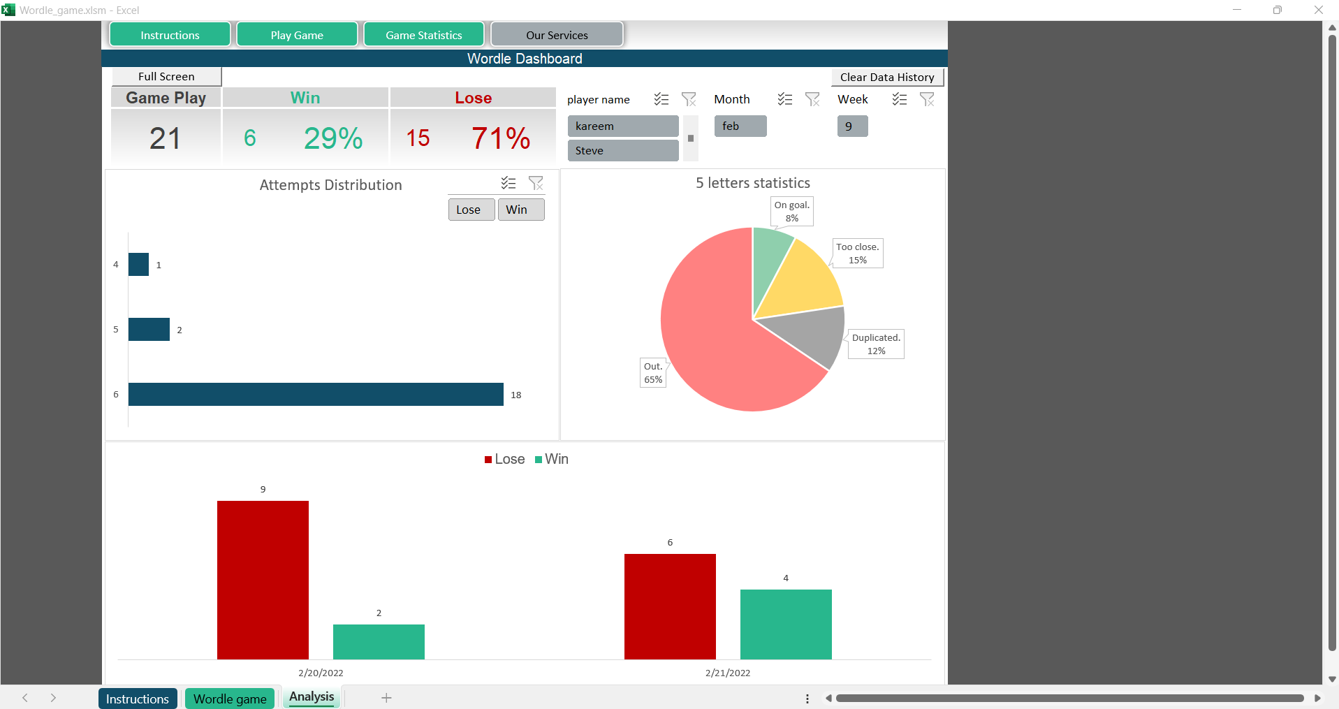Click multi-select icon in Week slicer
1339x709 pixels.
899,99
